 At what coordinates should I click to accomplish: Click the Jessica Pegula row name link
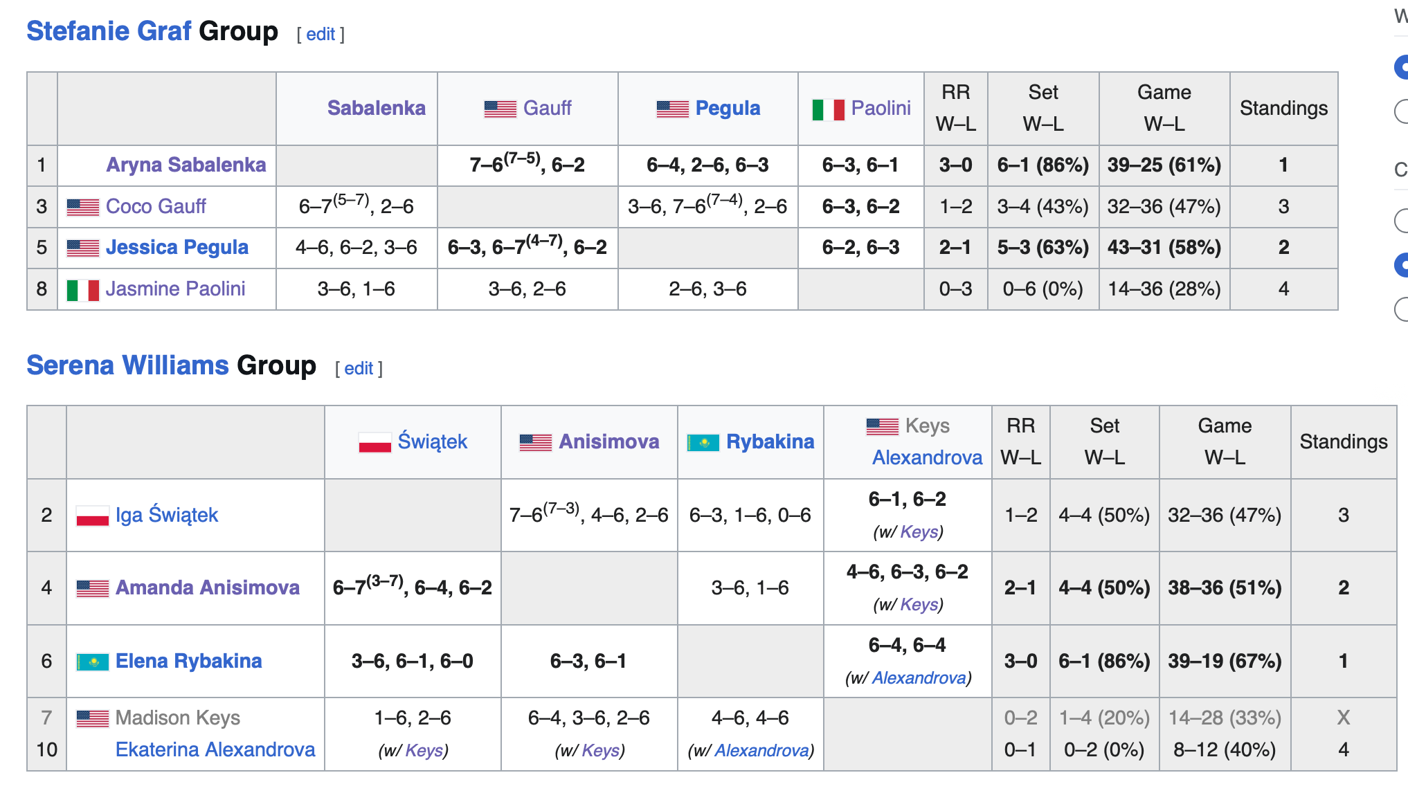(x=177, y=247)
